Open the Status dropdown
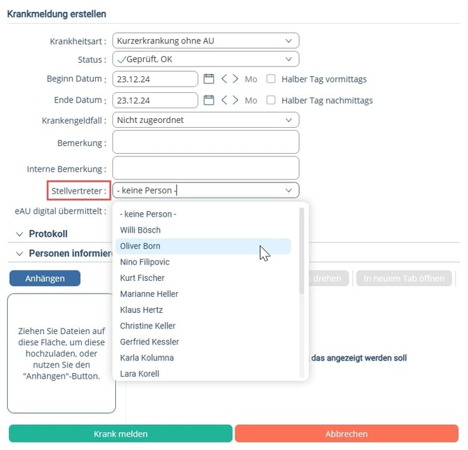This screenshot has height=450, width=468. point(205,59)
